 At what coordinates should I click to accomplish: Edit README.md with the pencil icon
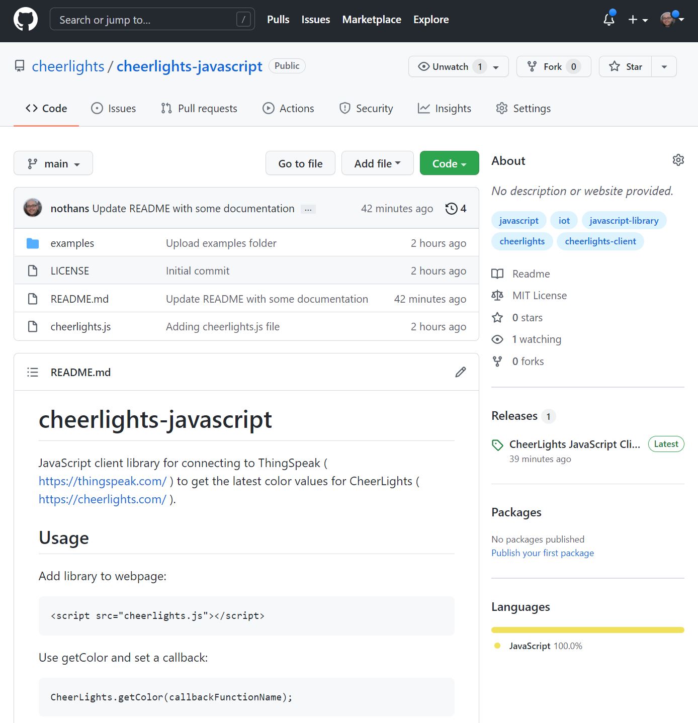(x=461, y=372)
